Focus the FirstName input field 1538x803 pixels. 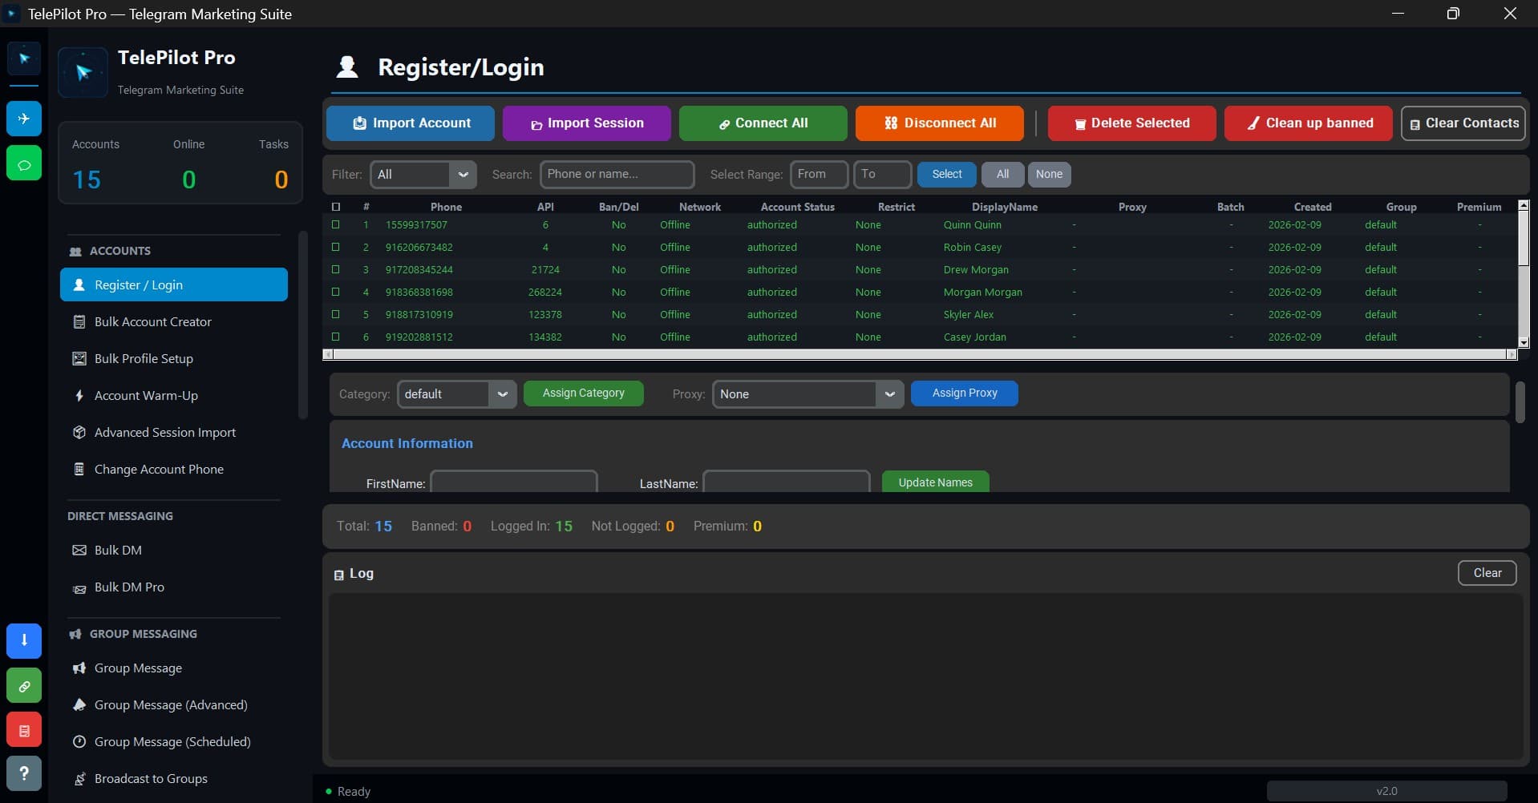click(x=514, y=482)
